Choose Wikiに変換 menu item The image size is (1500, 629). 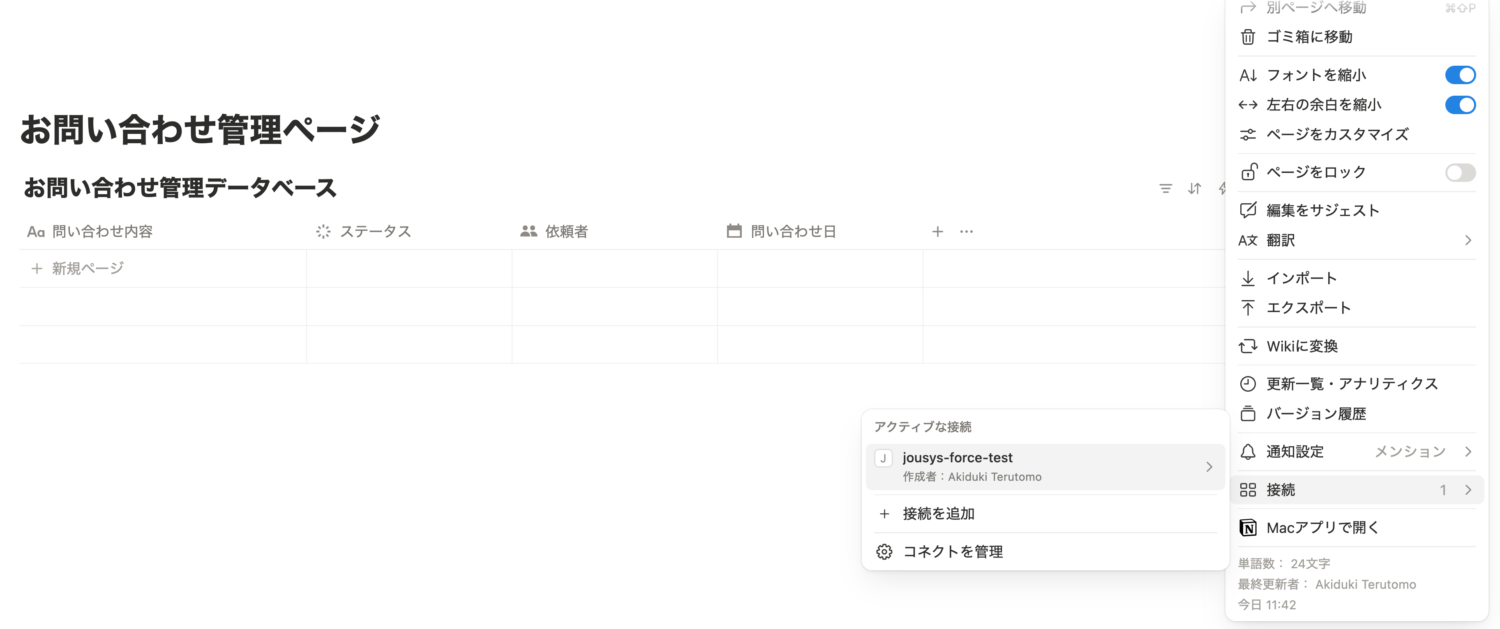click(1302, 346)
